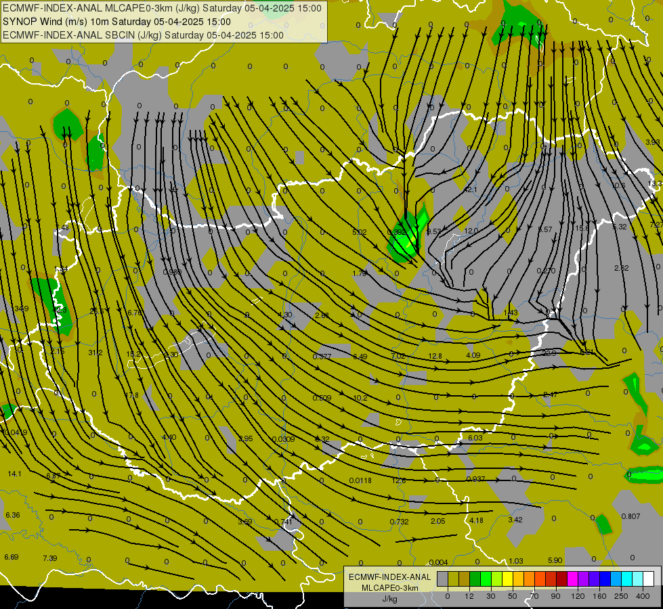The width and height of the screenshot is (663, 609).
Task: Click the map value 0.0309
Action: pos(283,439)
